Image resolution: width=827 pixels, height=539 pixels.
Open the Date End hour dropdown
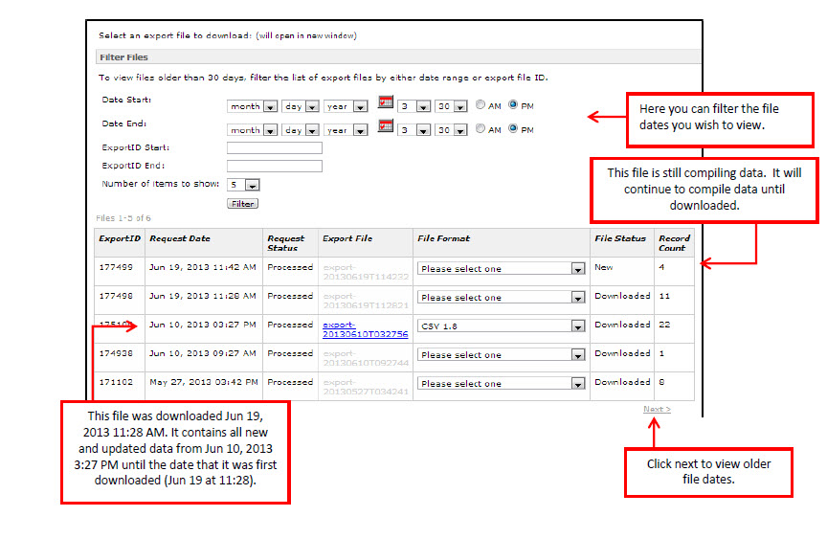414,130
